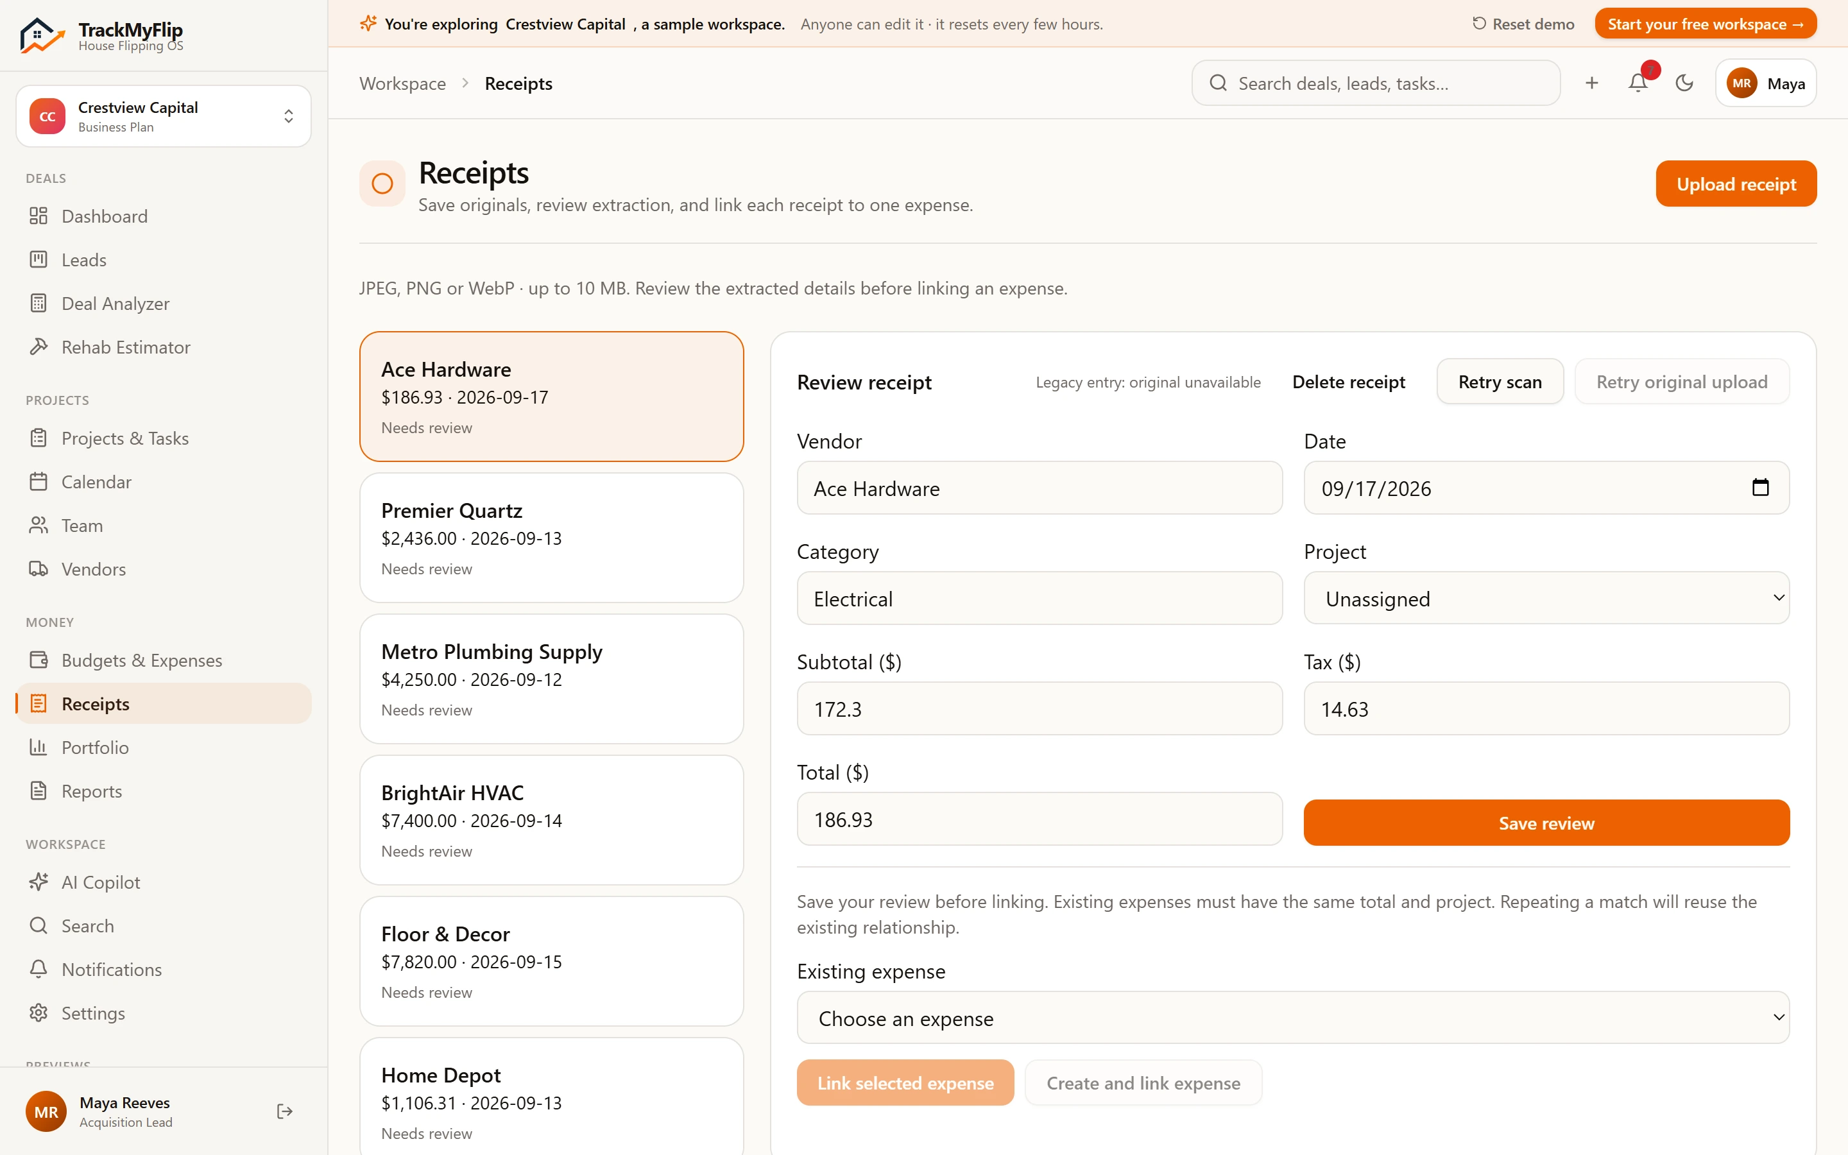Image resolution: width=1848 pixels, height=1155 pixels.
Task: Open the sidebar Search page
Action: [x=164, y=926]
